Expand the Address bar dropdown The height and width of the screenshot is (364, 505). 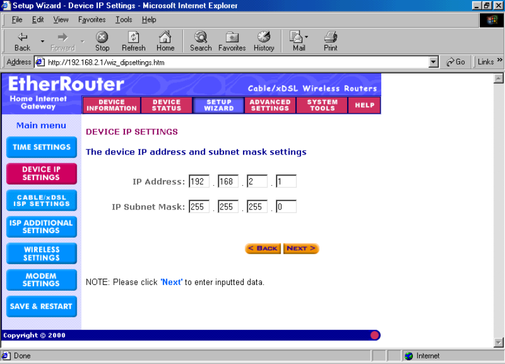click(x=434, y=62)
